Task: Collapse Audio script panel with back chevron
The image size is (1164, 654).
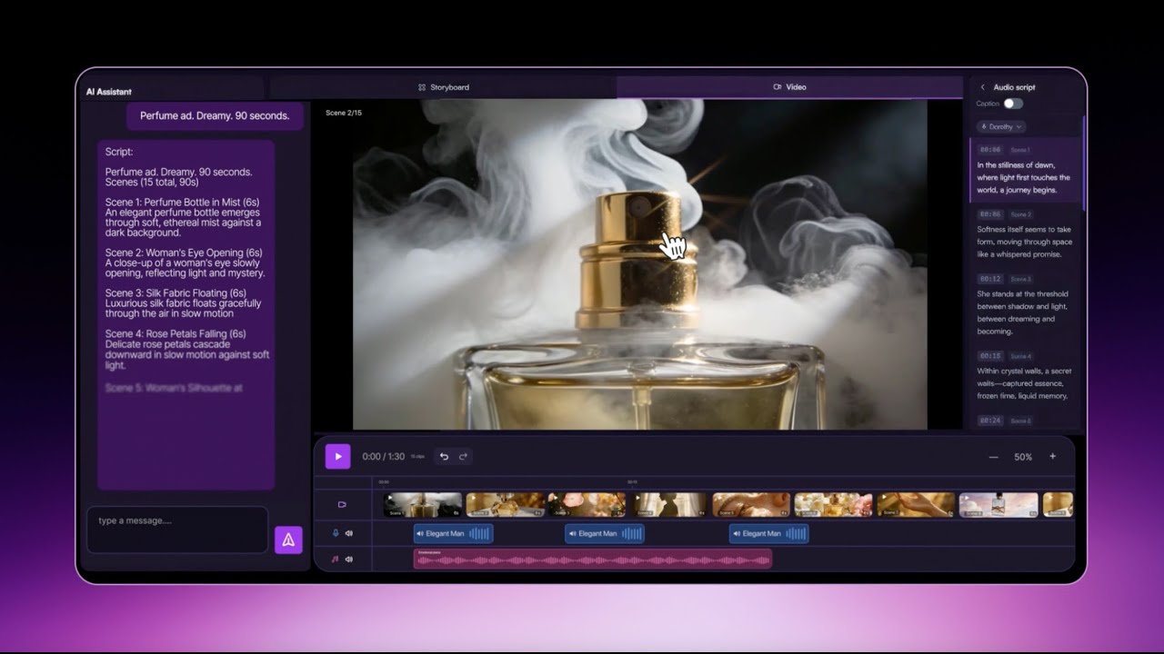Action: tap(982, 87)
